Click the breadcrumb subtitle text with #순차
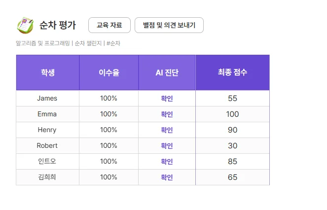Screen dimensions: 327x210 (68, 43)
